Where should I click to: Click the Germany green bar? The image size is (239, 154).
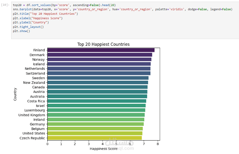click(x=95, y=124)
